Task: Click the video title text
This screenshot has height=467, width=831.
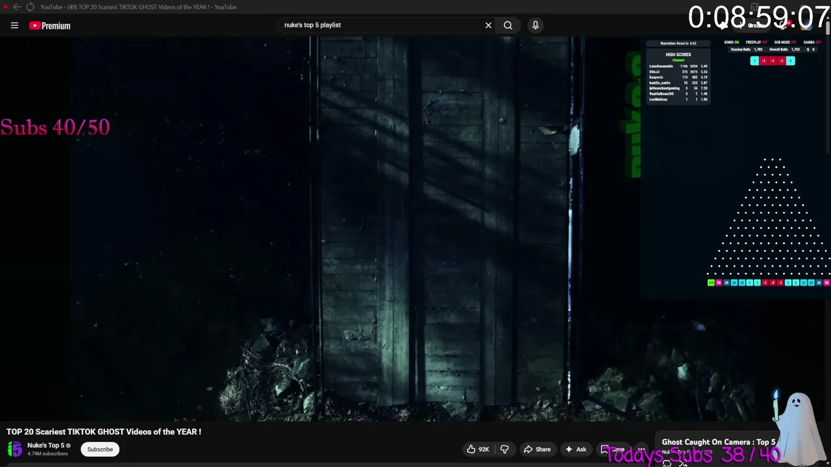Action: point(104,431)
